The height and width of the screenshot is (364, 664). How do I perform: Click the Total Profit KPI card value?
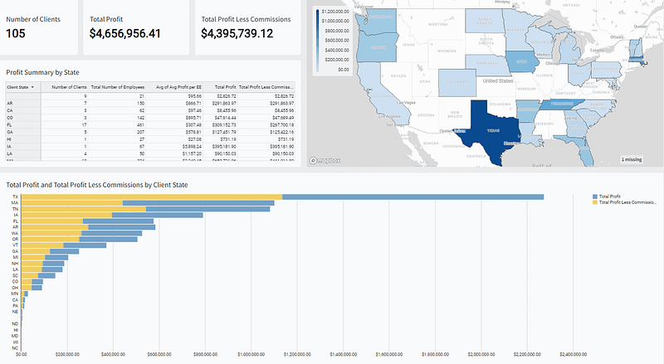(x=136, y=33)
